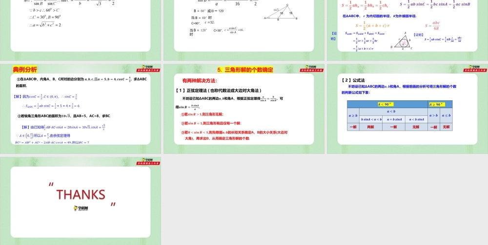This screenshot has height=245, width=488.
Task: Click the orange formula S = ½(a+b+c)·r
Action: [372, 25]
